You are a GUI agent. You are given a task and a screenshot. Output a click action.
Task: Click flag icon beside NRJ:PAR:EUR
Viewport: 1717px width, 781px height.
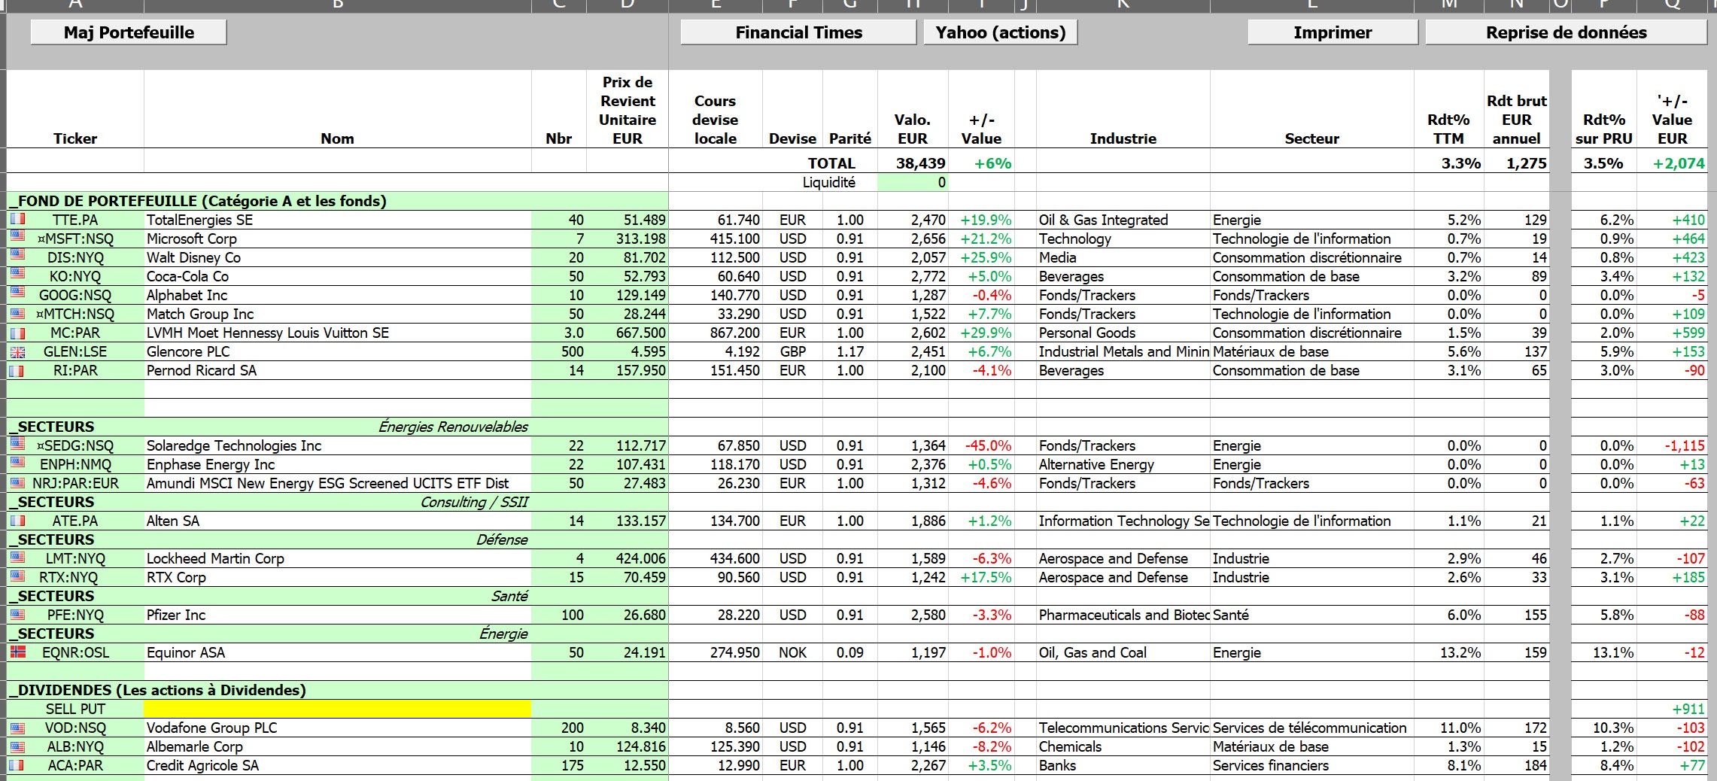tap(17, 482)
